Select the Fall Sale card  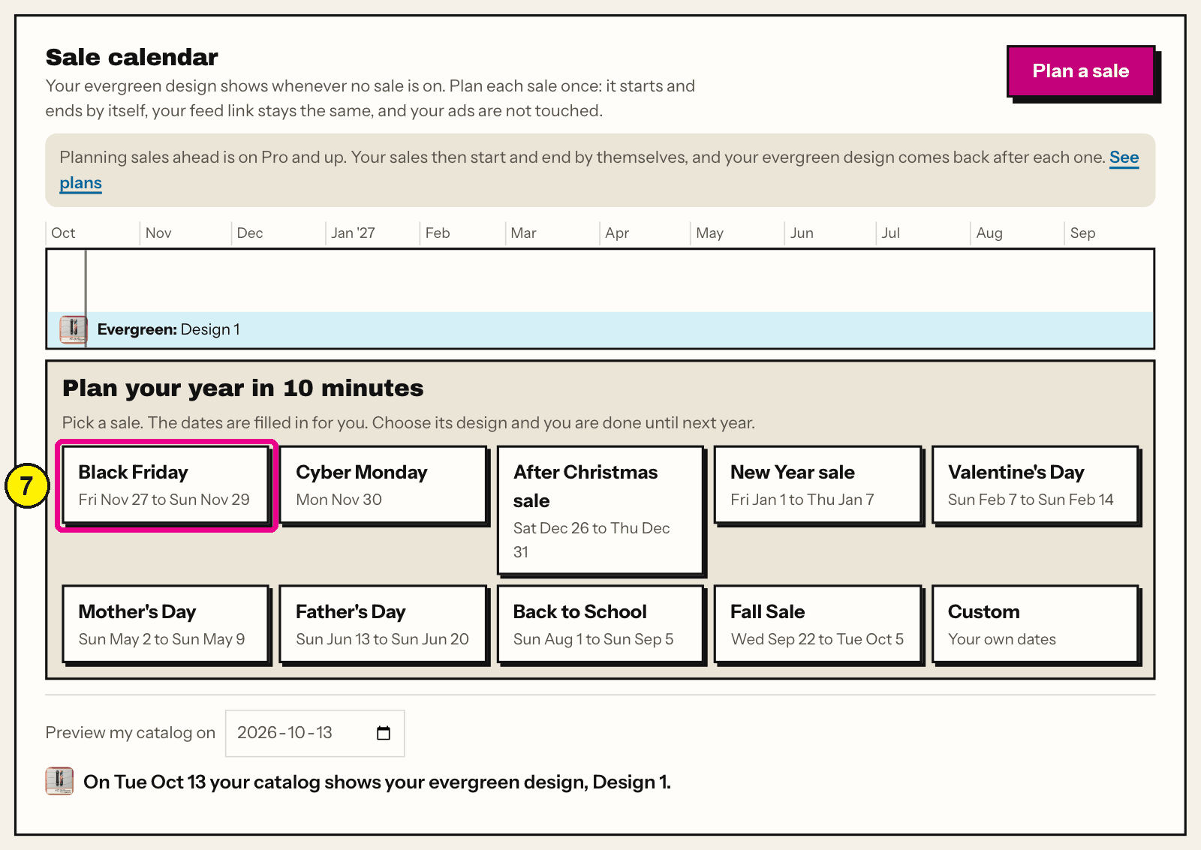pyautogui.click(x=817, y=624)
